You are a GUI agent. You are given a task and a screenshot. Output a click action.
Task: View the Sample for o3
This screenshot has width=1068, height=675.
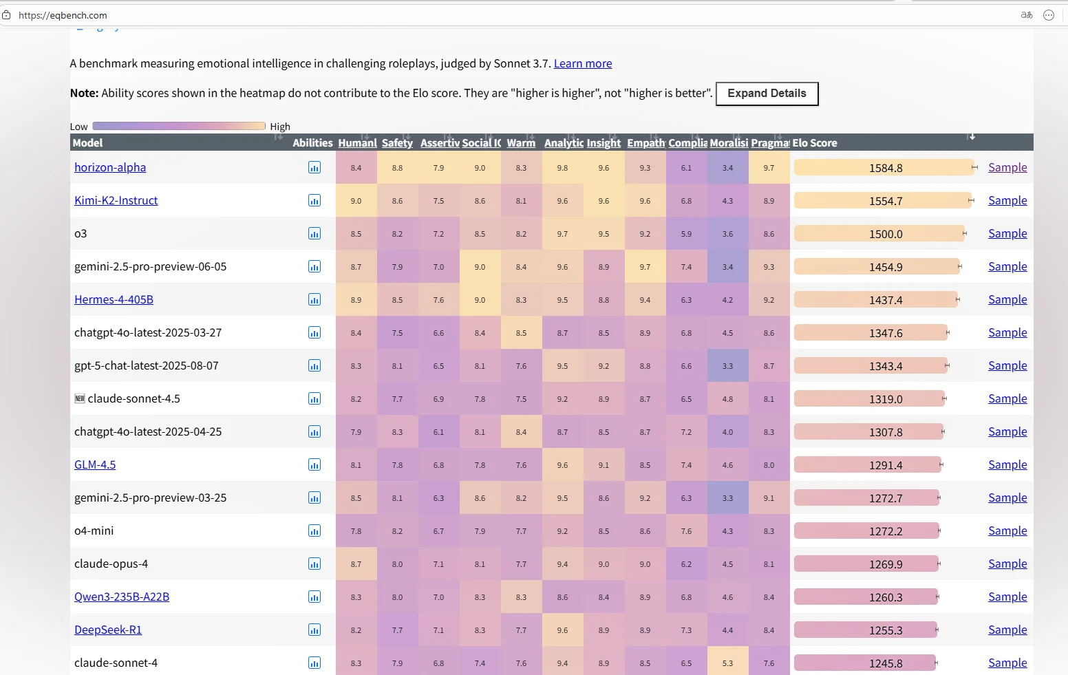click(x=1007, y=233)
